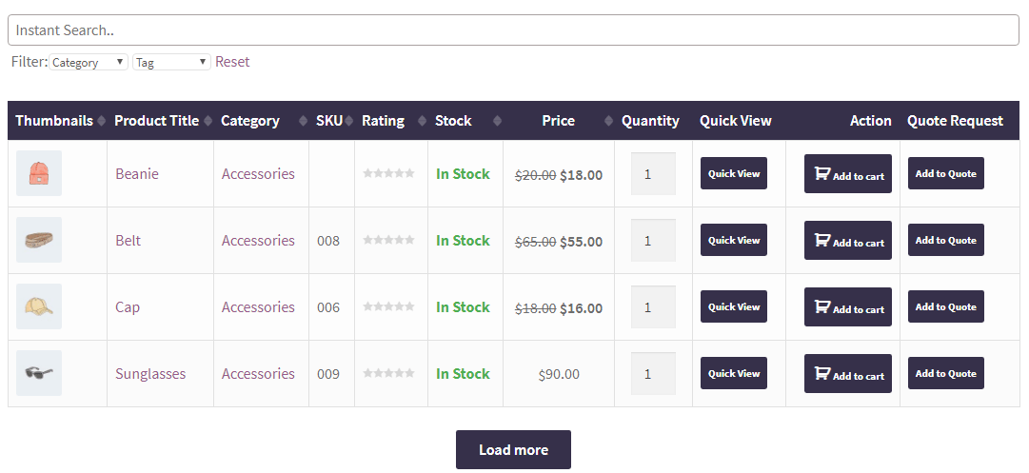Open the Cap product title link
The height and width of the screenshot is (473, 1029).
128,307
